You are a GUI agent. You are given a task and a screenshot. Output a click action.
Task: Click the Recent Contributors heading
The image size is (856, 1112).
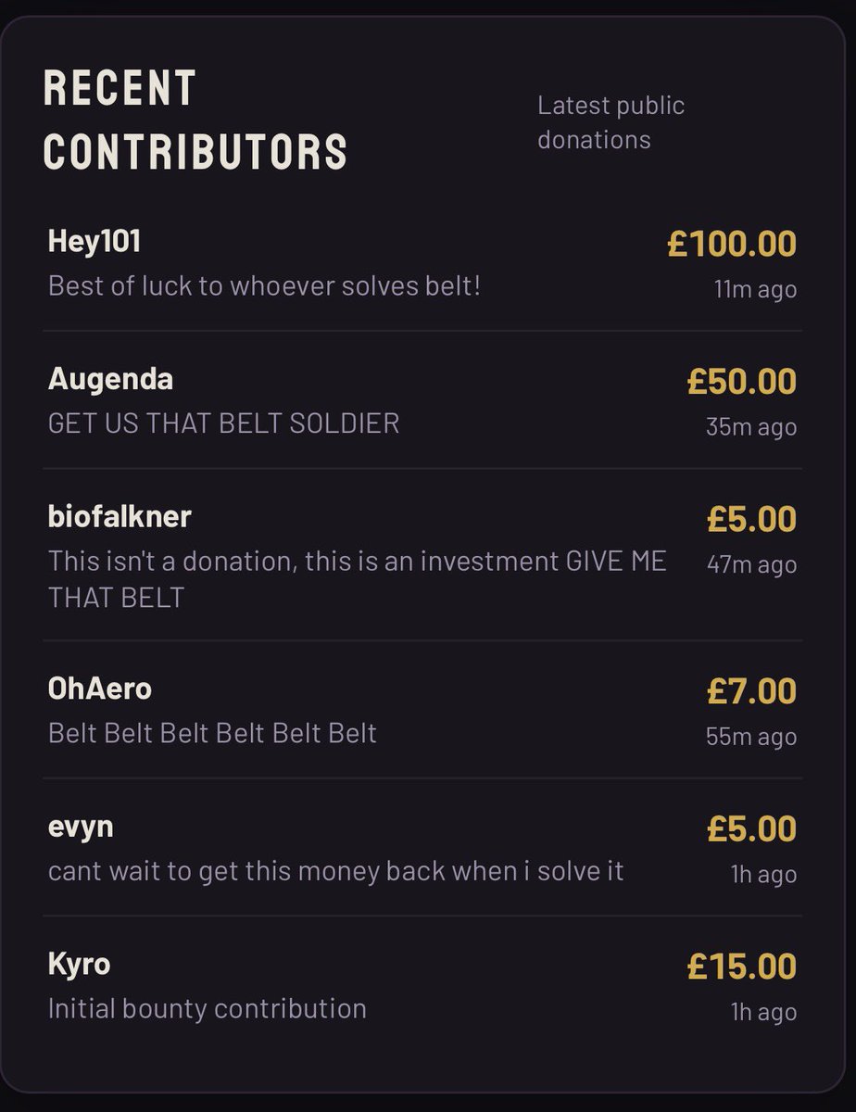point(195,120)
